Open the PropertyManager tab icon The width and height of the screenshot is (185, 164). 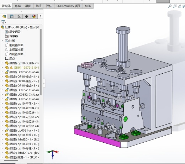coord(11,16)
